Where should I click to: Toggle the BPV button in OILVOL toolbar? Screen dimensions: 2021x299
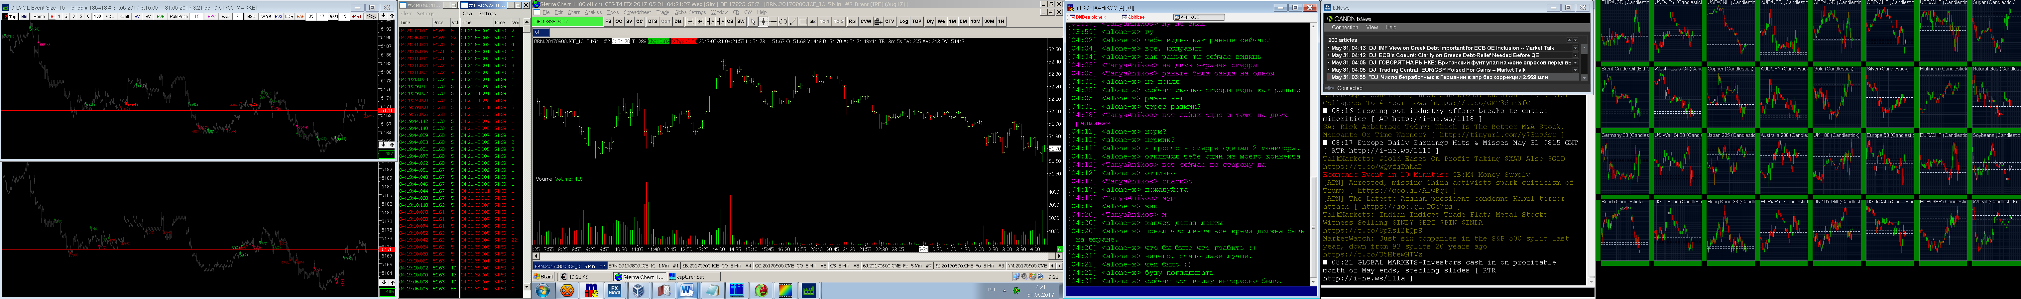coord(212,17)
